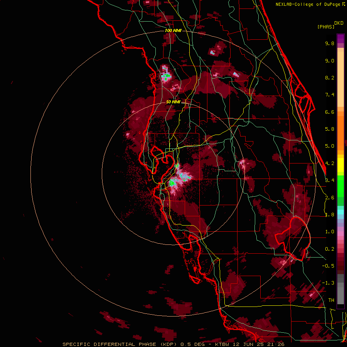Click the -0.5 value on color scale
Image resolution: width=347 pixels, height=347 pixels.
(x=328, y=266)
